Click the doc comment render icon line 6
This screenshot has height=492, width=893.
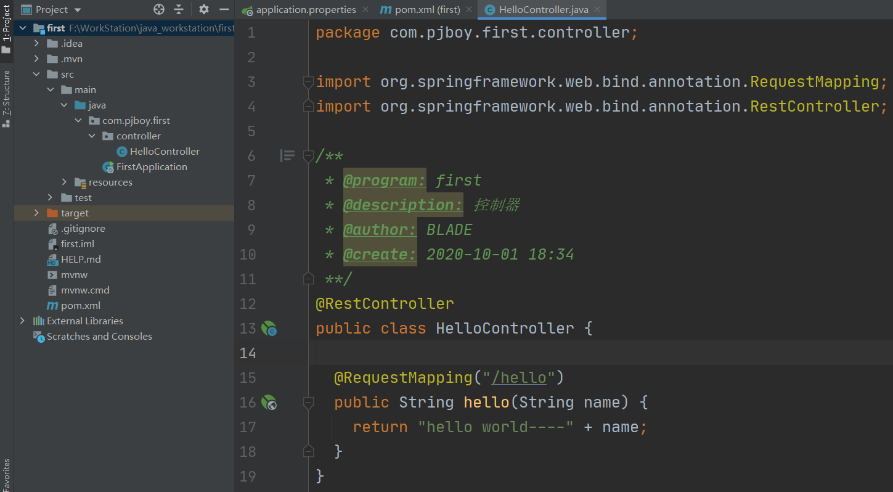pyautogui.click(x=287, y=155)
